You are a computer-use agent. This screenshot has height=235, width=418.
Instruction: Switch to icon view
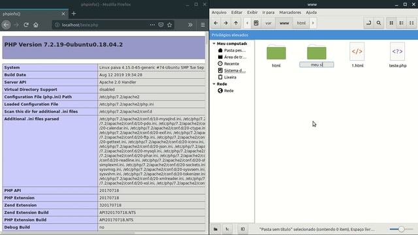(x=391, y=23)
